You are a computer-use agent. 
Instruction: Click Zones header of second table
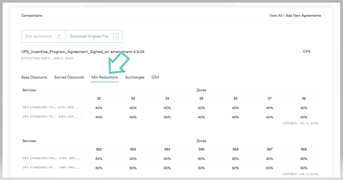pyautogui.click(x=201, y=141)
